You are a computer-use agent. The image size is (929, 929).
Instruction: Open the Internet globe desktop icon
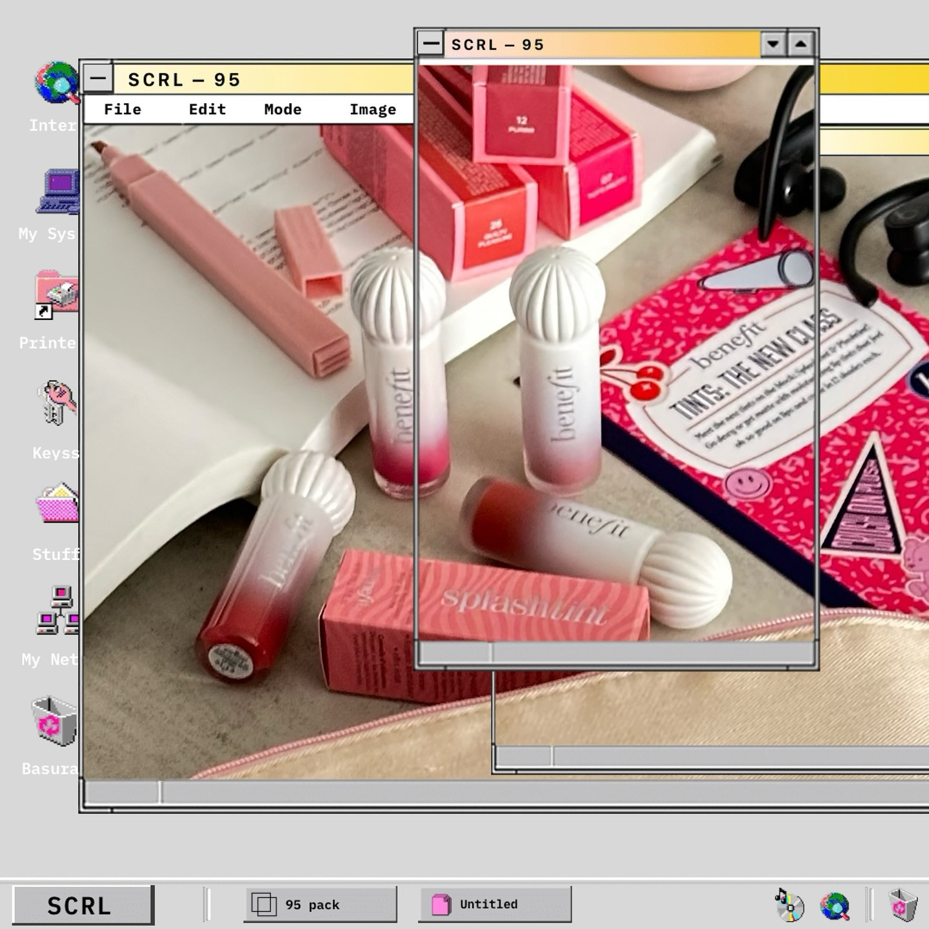pos(57,84)
